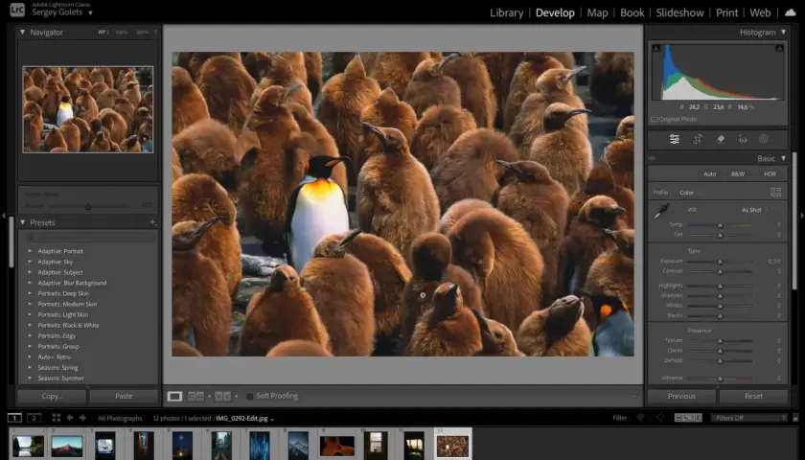Image resolution: width=805 pixels, height=460 pixels.
Task: Toggle the shadow clipping indicator
Action: coord(656,48)
